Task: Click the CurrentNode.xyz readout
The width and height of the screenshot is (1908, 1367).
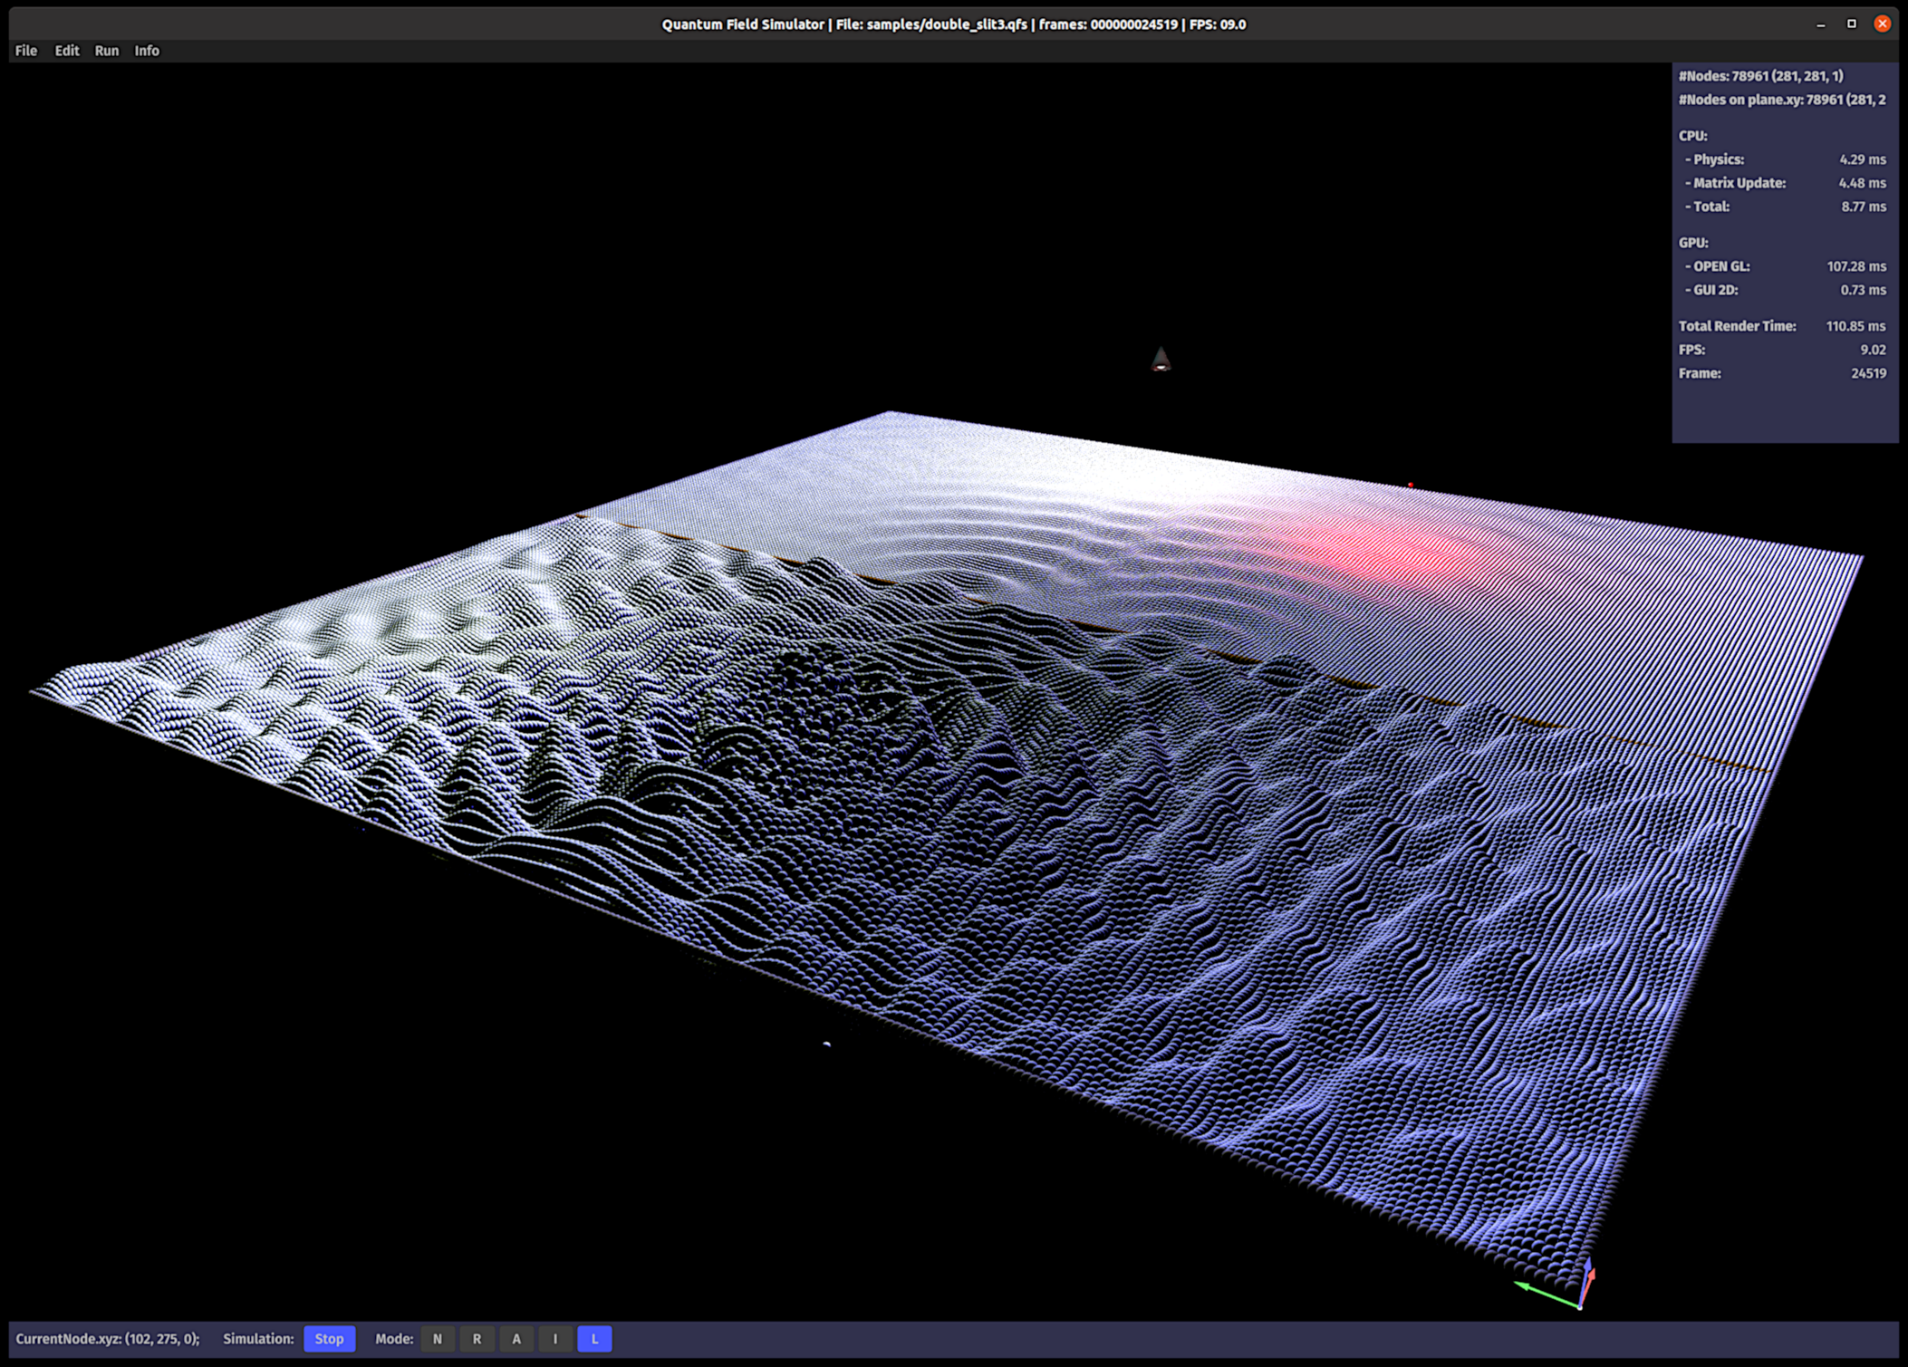Action: click(x=107, y=1339)
